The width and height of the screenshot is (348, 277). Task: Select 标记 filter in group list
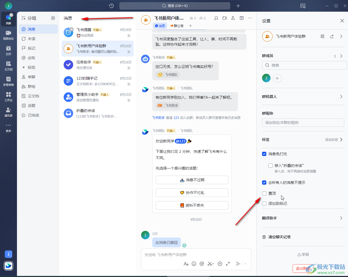pyautogui.click(x=38, y=48)
